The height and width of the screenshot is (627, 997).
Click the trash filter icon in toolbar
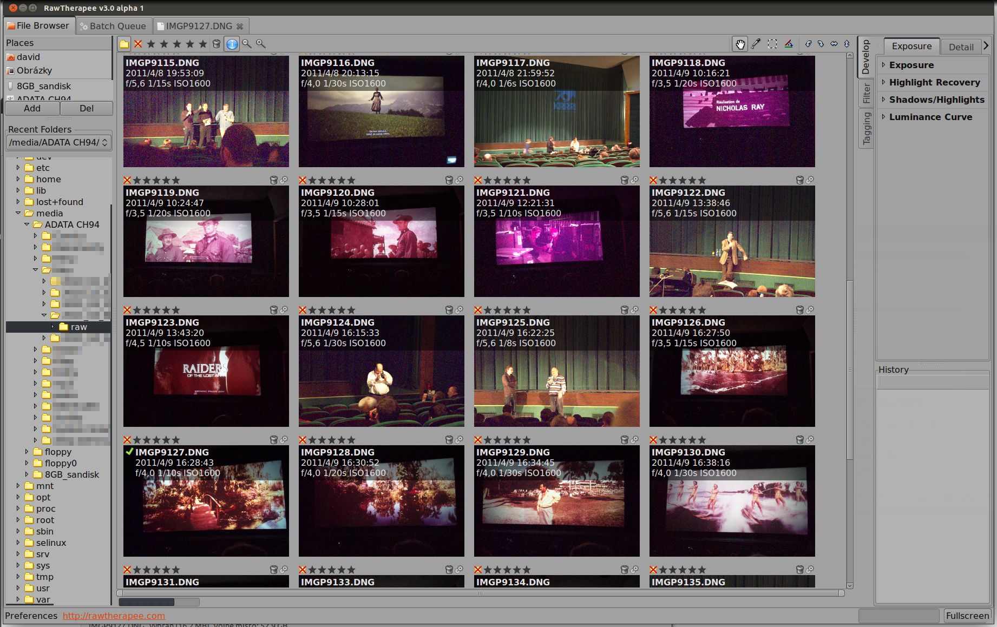tap(217, 44)
